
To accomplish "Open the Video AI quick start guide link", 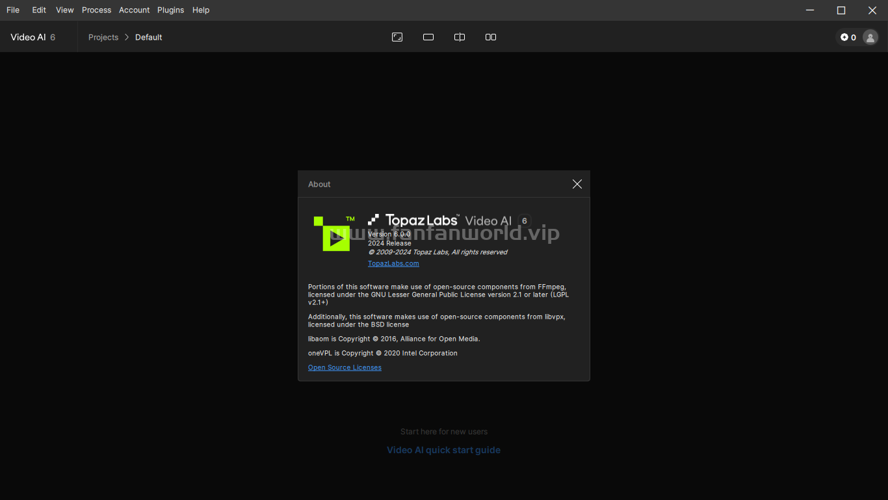I will 444,450.
